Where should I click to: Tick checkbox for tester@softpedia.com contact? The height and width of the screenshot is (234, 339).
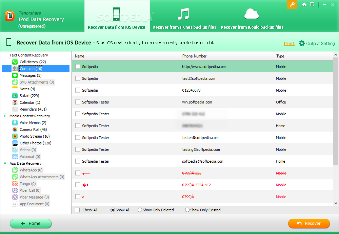pyautogui.click(x=78, y=137)
